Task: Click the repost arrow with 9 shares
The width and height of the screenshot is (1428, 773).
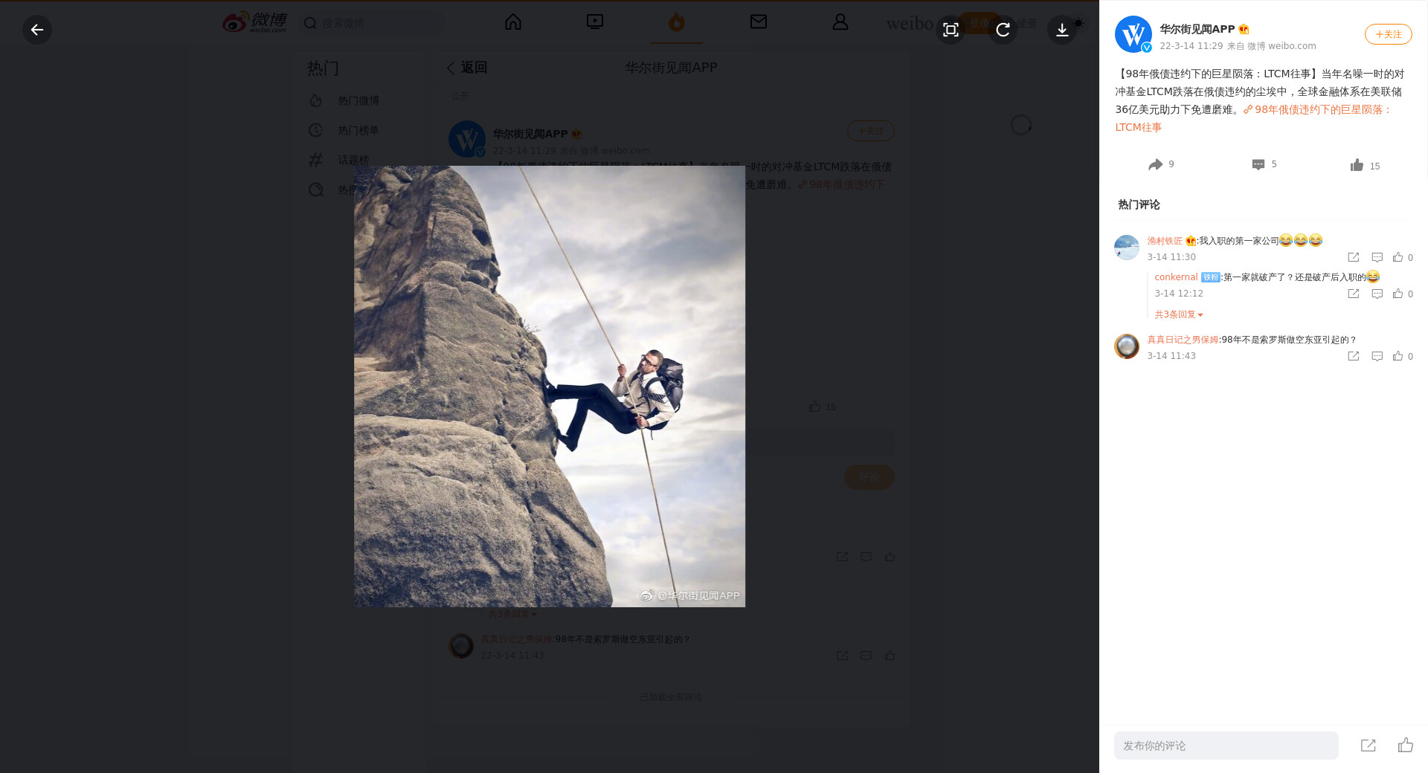Action: click(1155, 164)
